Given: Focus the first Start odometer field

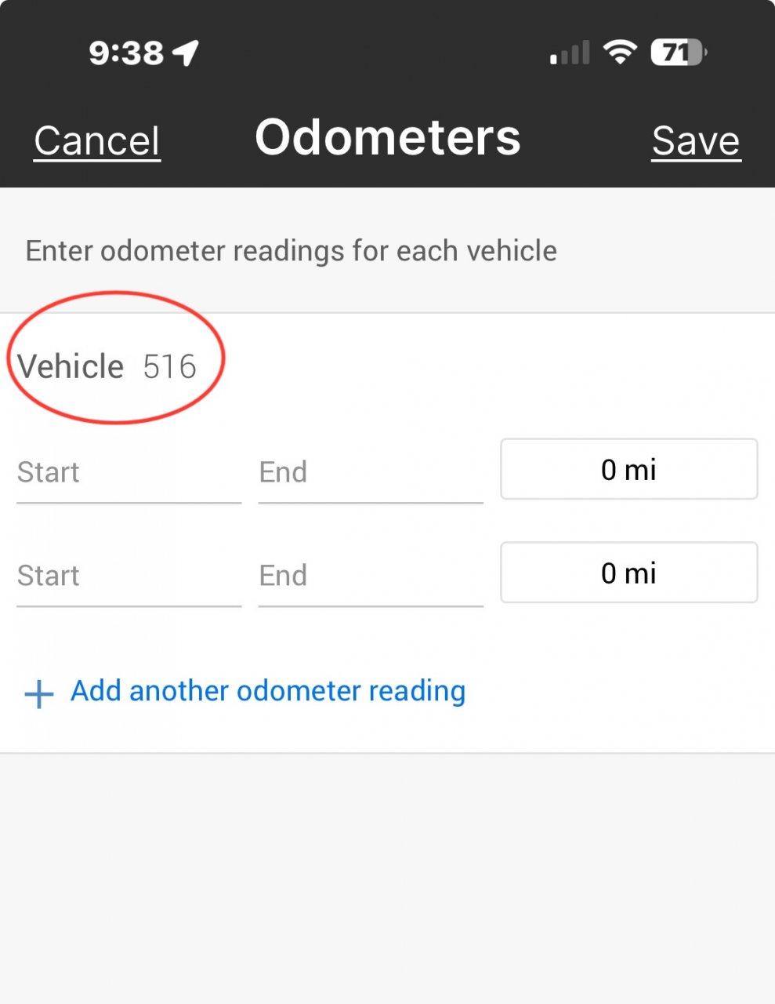Looking at the screenshot, I should (x=129, y=472).
